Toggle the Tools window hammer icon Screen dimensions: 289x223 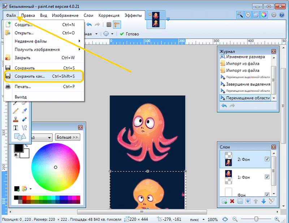240,15
